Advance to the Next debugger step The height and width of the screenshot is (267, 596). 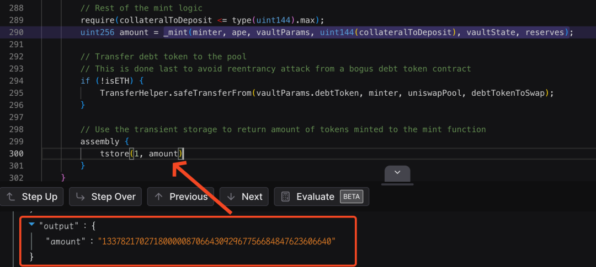244,197
